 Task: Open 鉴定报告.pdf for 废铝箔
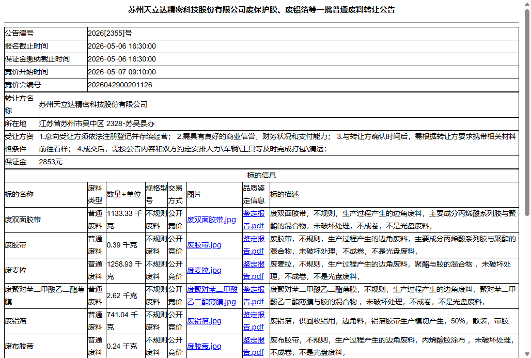pyautogui.click(x=254, y=321)
